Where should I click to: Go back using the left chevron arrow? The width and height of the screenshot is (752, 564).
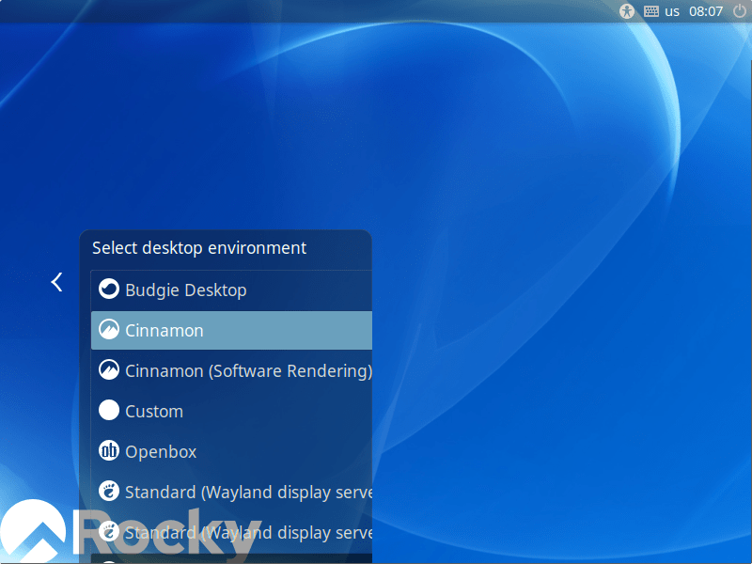tap(56, 282)
